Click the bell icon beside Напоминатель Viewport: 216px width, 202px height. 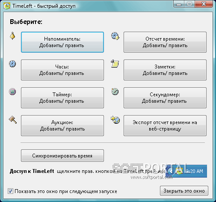[12, 36]
